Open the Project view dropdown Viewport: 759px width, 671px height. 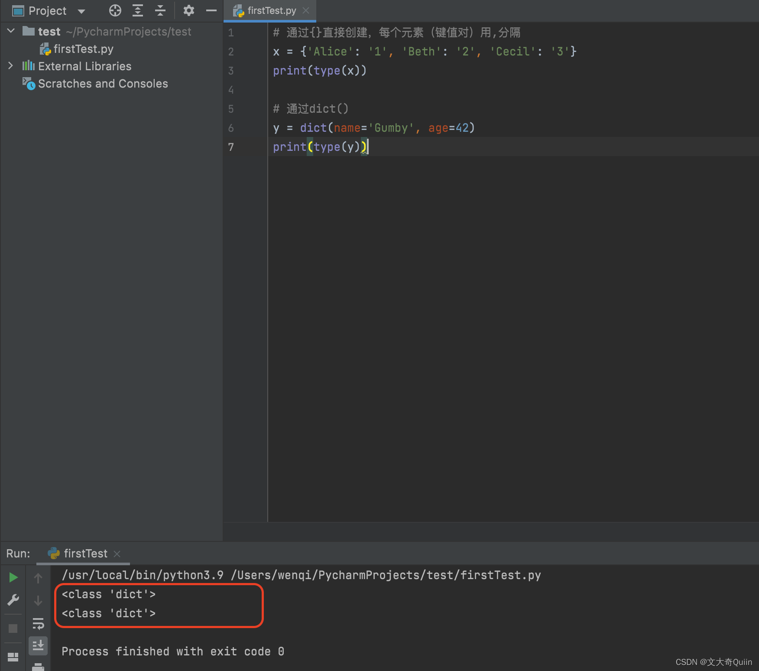[81, 11]
